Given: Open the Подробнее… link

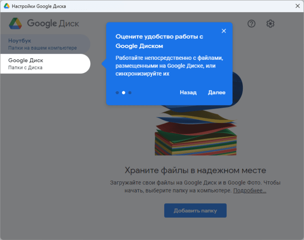Looking at the screenshot, I should pyautogui.click(x=250, y=191).
